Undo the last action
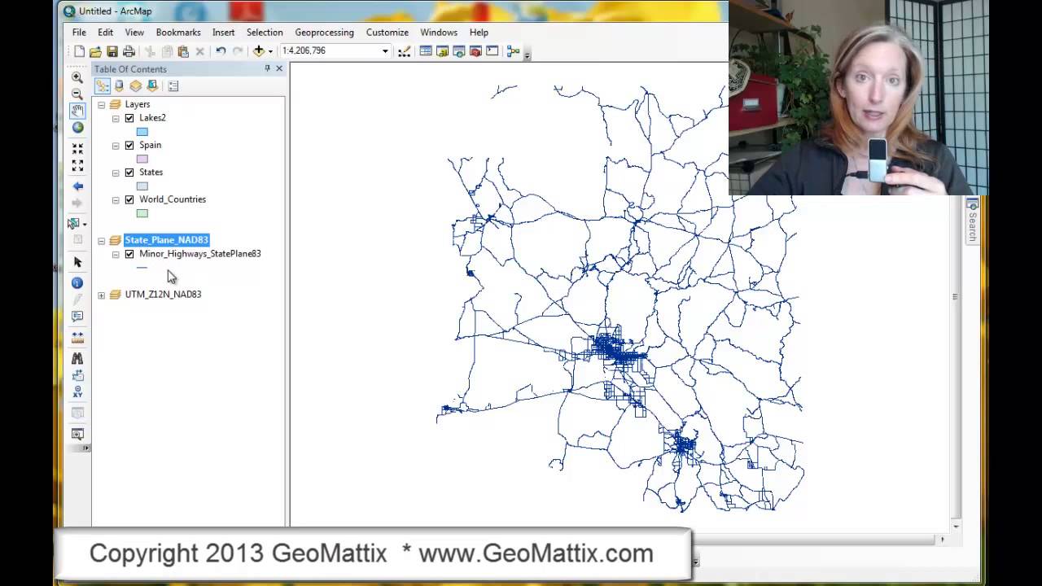 pyautogui.click(x=221, y=51)
